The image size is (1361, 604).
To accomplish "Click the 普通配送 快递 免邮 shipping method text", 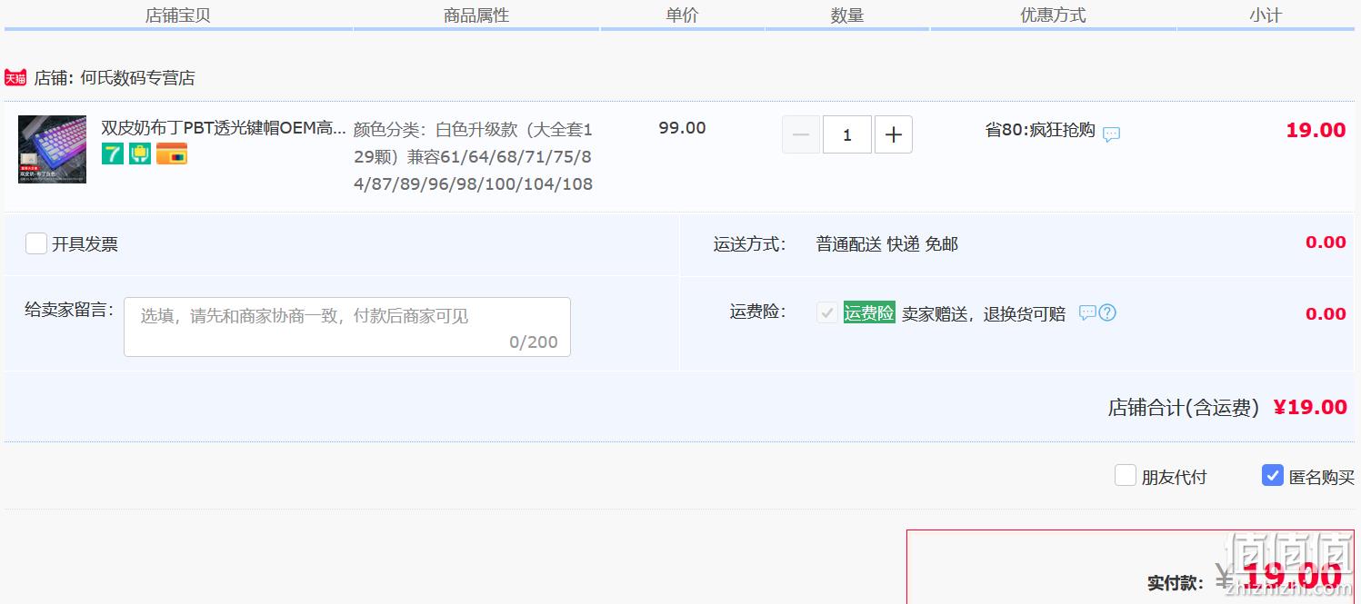I will click(887, 244).
